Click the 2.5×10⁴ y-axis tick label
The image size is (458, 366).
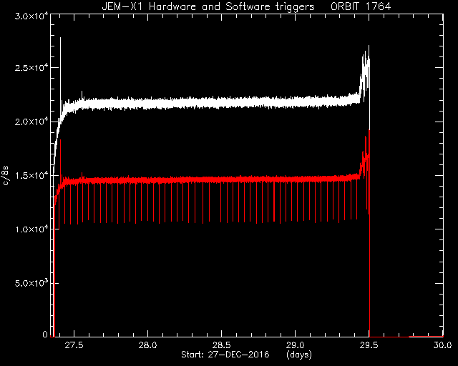31,67
